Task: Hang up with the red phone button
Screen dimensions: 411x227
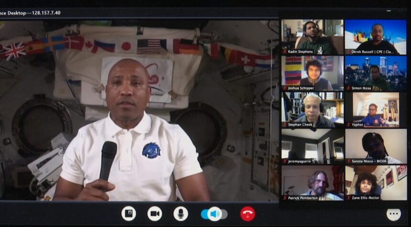Action: tap(247, 214)
